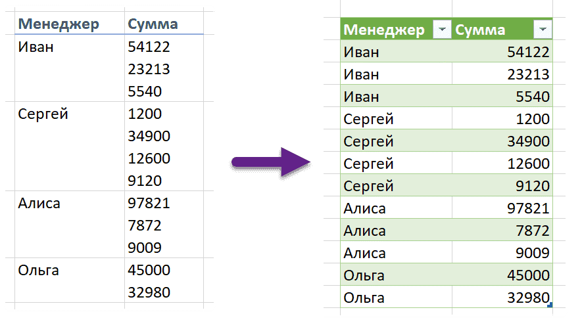Click value 23213 in the green table
This screenshot has height=333, width=582.
pos(528,74)
